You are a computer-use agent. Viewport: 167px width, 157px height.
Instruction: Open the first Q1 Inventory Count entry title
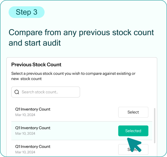pos(33,109)
